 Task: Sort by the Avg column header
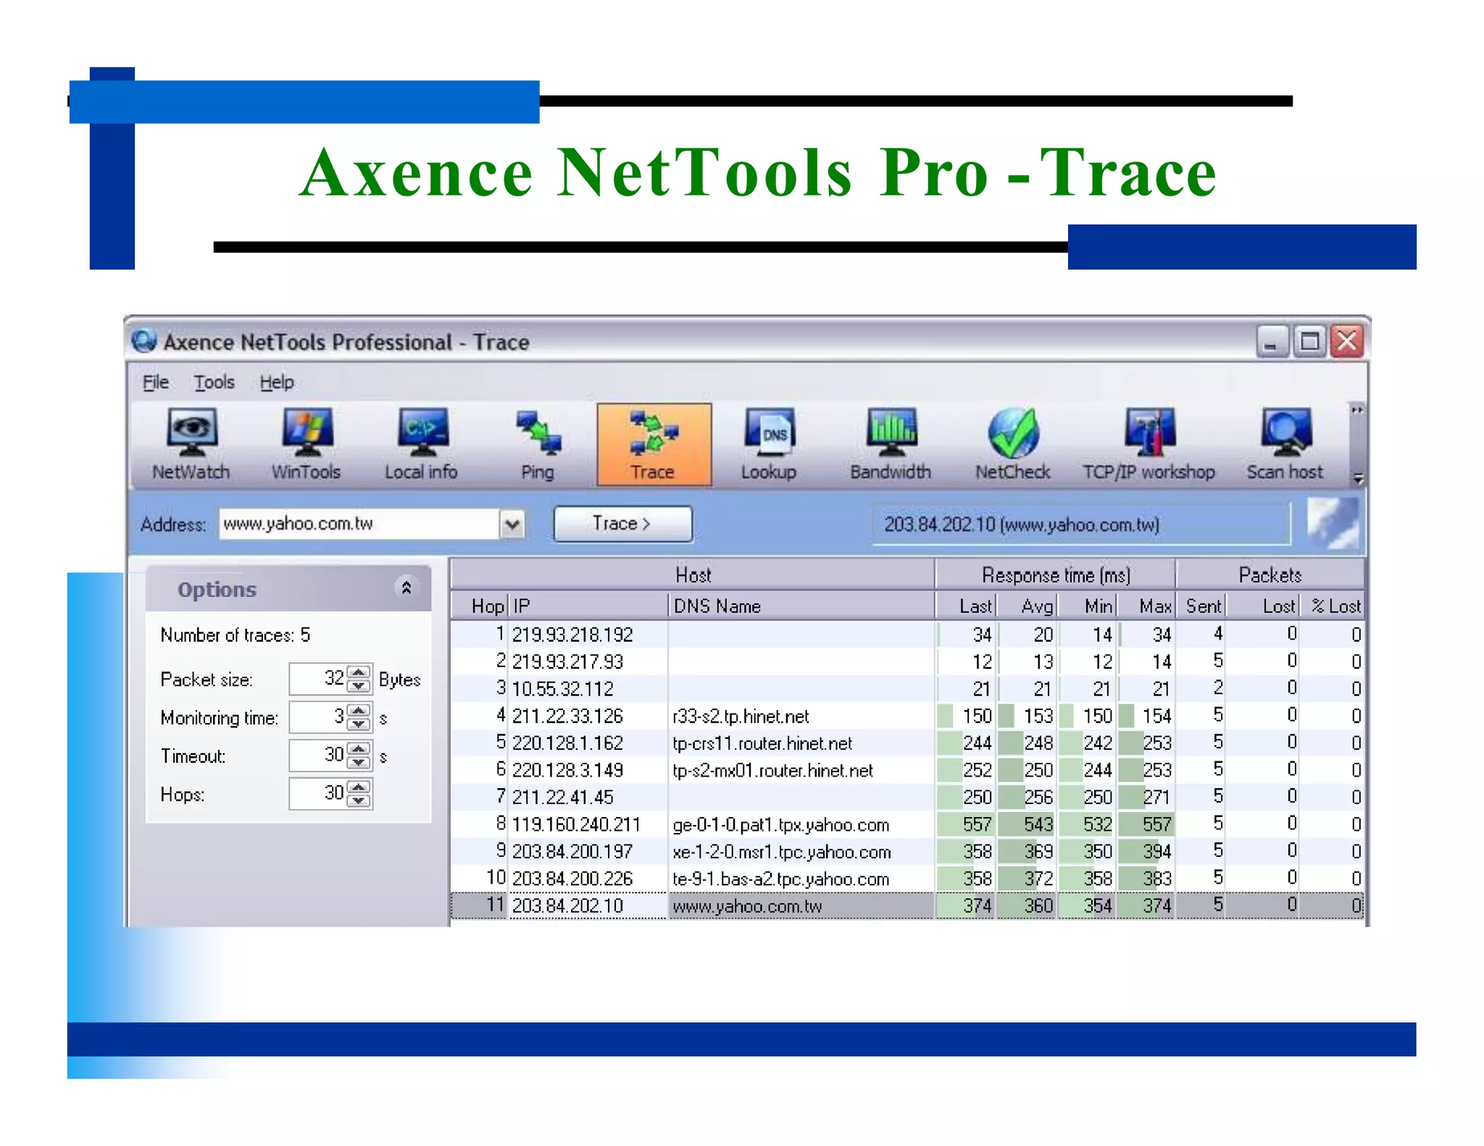coord(1027,606)
